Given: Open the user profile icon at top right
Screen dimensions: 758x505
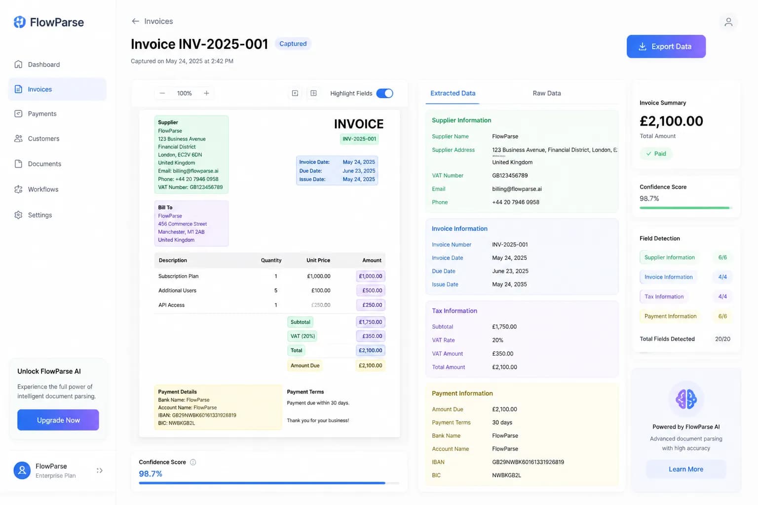Looking at the screenshot, I should pos(728,22).
